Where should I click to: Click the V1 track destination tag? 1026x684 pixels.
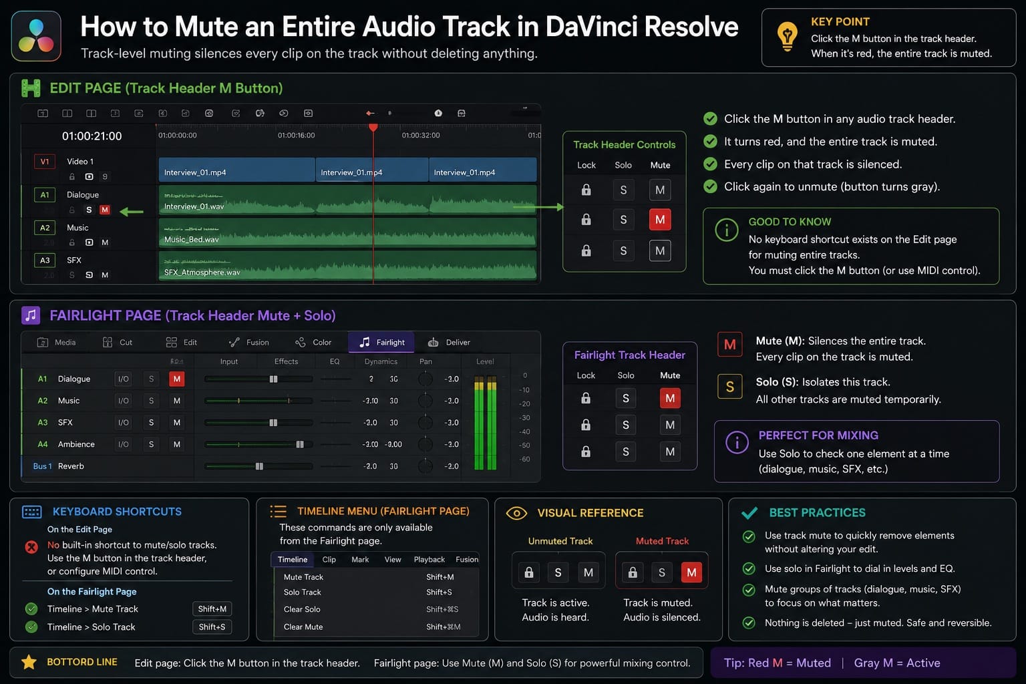(x=44, y=162)
